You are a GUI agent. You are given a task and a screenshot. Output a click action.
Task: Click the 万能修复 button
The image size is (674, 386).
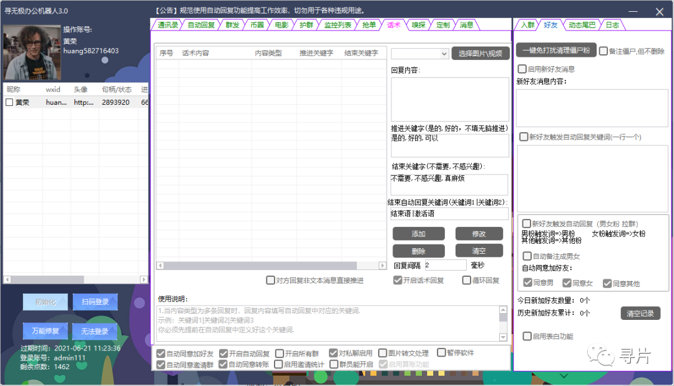pyautogui.click(x=44, y=331)
